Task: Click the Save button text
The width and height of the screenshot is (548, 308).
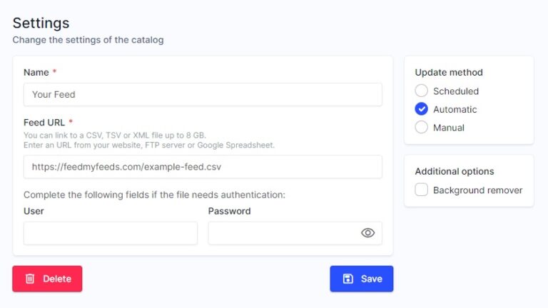Action: coord(372,279)
